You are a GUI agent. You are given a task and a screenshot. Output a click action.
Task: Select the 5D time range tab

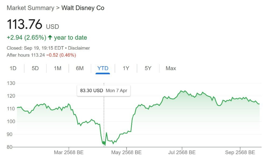[x=35, y=68]
